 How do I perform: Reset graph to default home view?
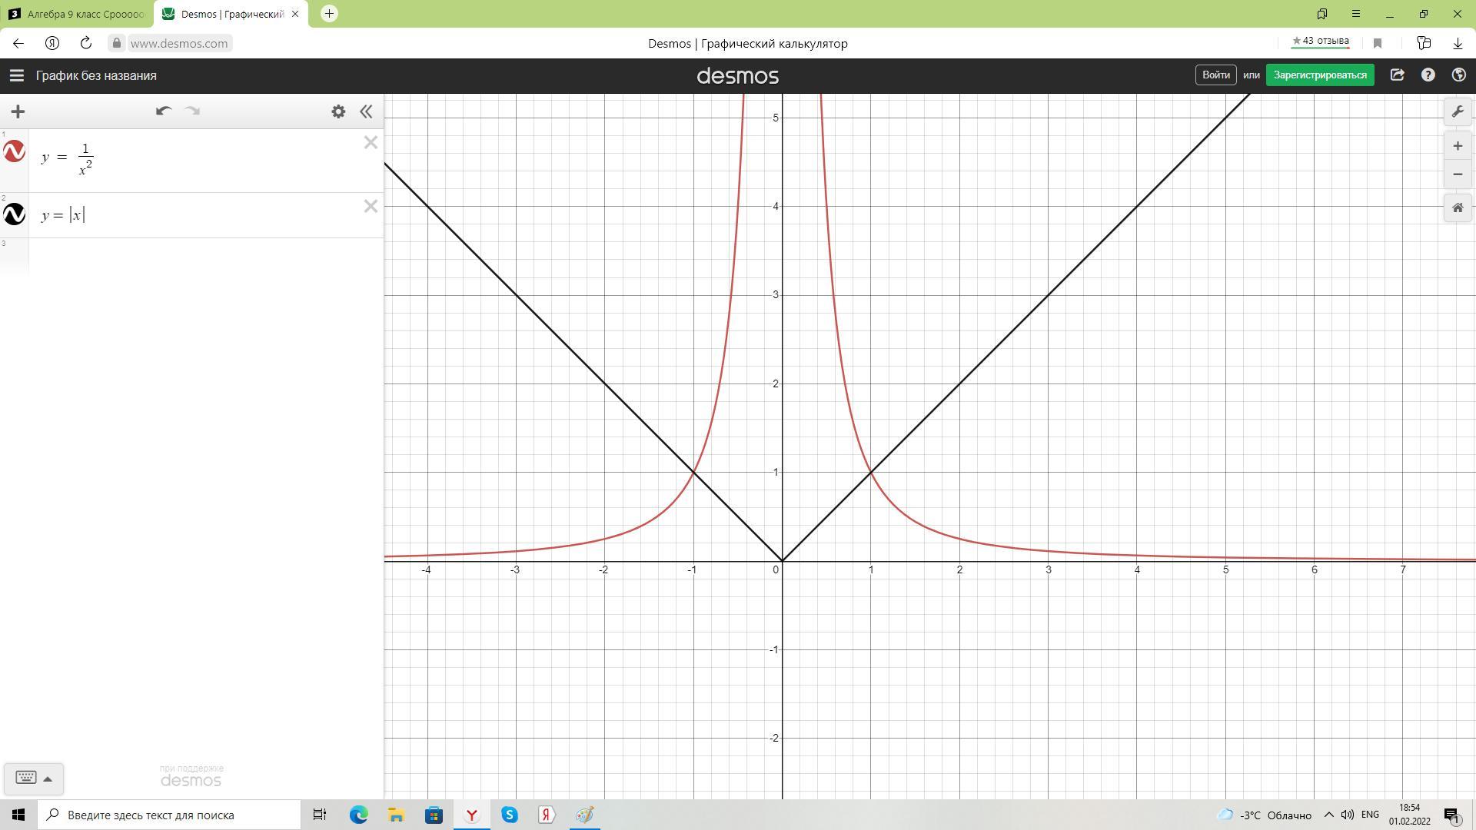pos(1457,207)
